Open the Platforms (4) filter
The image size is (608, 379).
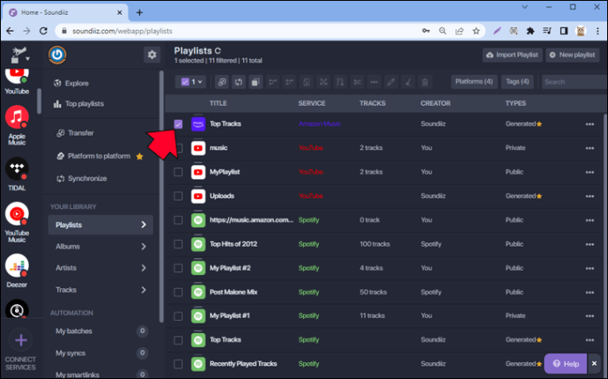pyautogui.click(x=474, y=81)
